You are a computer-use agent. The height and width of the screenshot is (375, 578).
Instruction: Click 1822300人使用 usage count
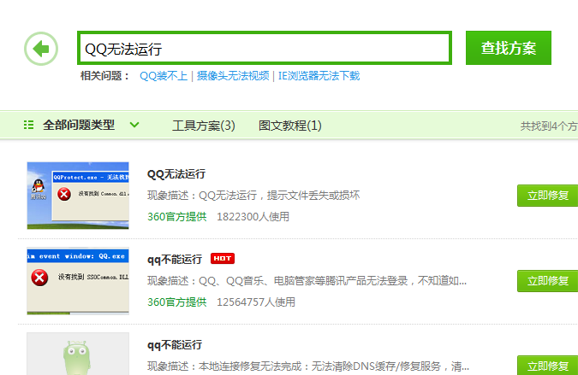click(x=253, y=217)
